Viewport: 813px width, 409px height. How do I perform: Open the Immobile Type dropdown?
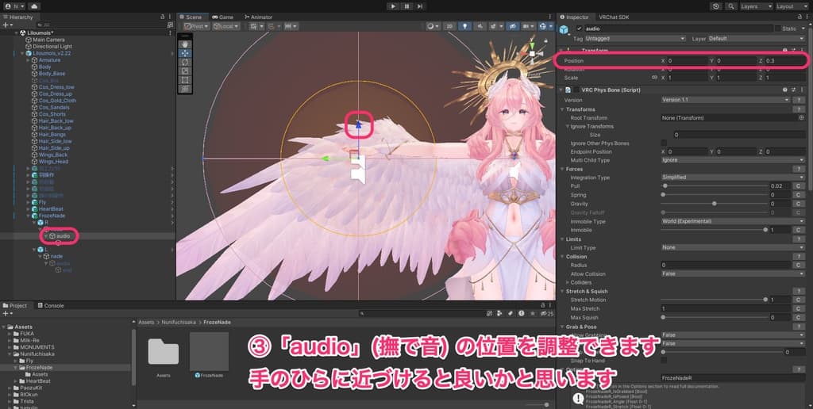pyautogui.click(x=733, y=221)
